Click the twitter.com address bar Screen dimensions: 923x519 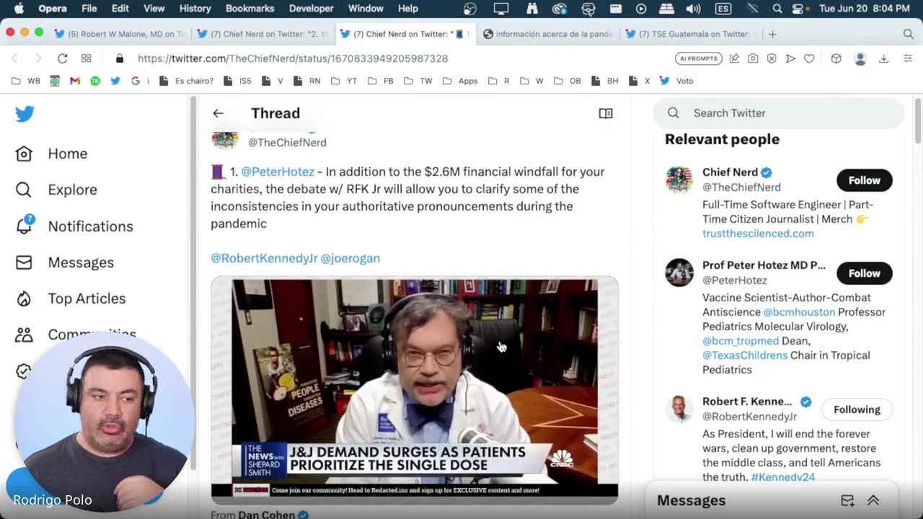pos(292,58)
